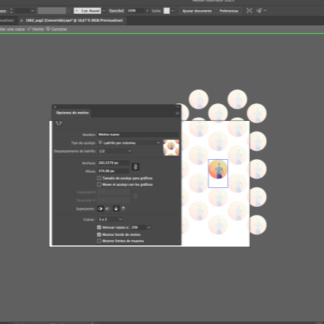Click the Estilo color swatch
The width and height of the screenshot is (324, 324).
pyautogui.click(x=166, y=11)
